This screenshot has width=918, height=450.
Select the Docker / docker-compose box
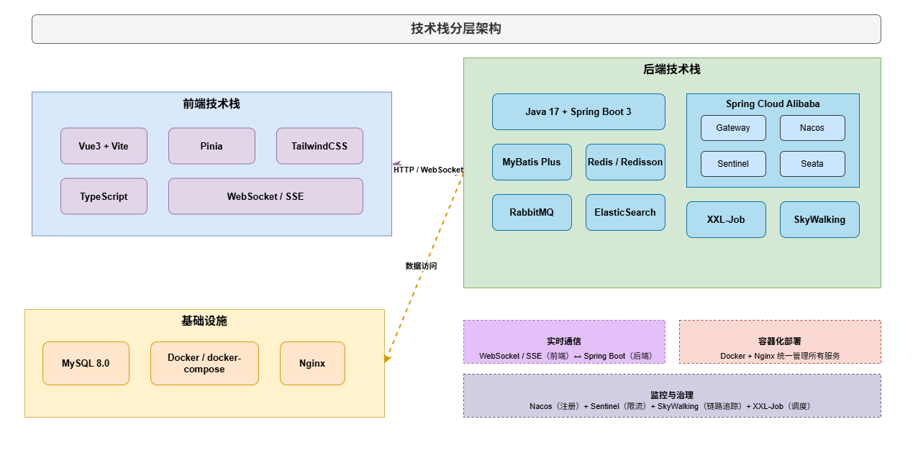pyautogui.click(x=204, y=363)
